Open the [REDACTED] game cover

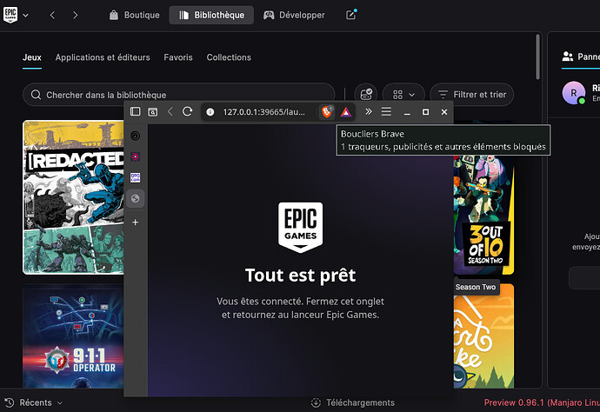[73, 197]
